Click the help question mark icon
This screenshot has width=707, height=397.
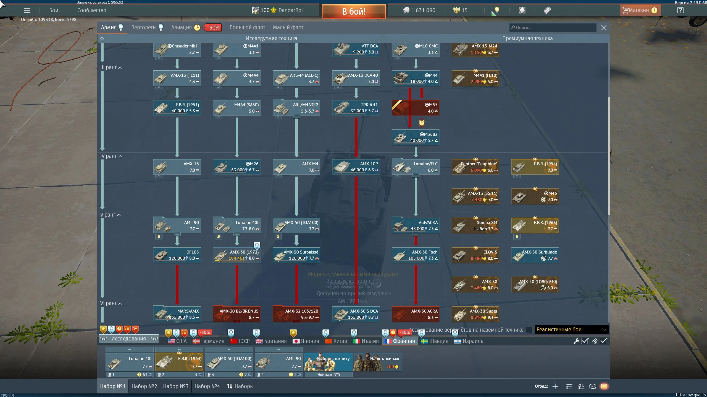coord(680,10)
